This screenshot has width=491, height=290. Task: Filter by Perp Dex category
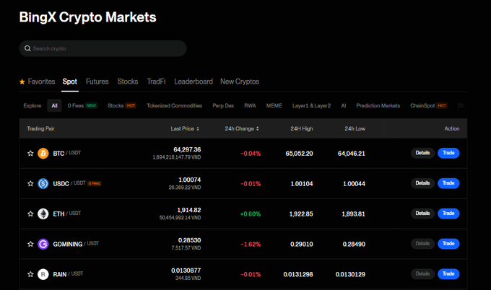[x=223, y=106]
